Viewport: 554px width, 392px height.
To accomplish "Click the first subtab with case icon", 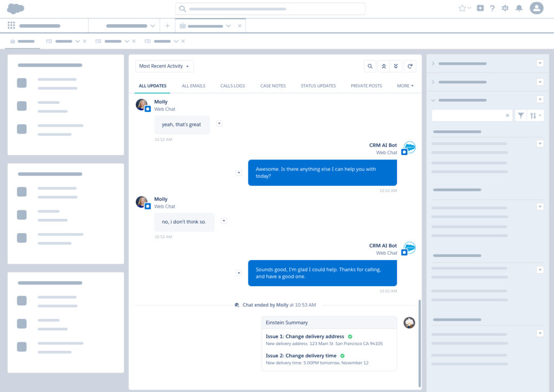I will coord(23,41).
